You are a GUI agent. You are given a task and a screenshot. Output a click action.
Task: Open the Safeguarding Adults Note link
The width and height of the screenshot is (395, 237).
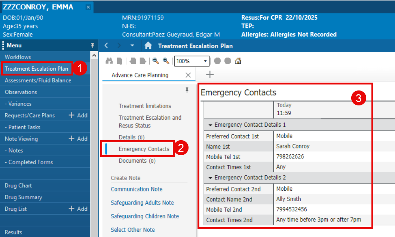point(142,203)
